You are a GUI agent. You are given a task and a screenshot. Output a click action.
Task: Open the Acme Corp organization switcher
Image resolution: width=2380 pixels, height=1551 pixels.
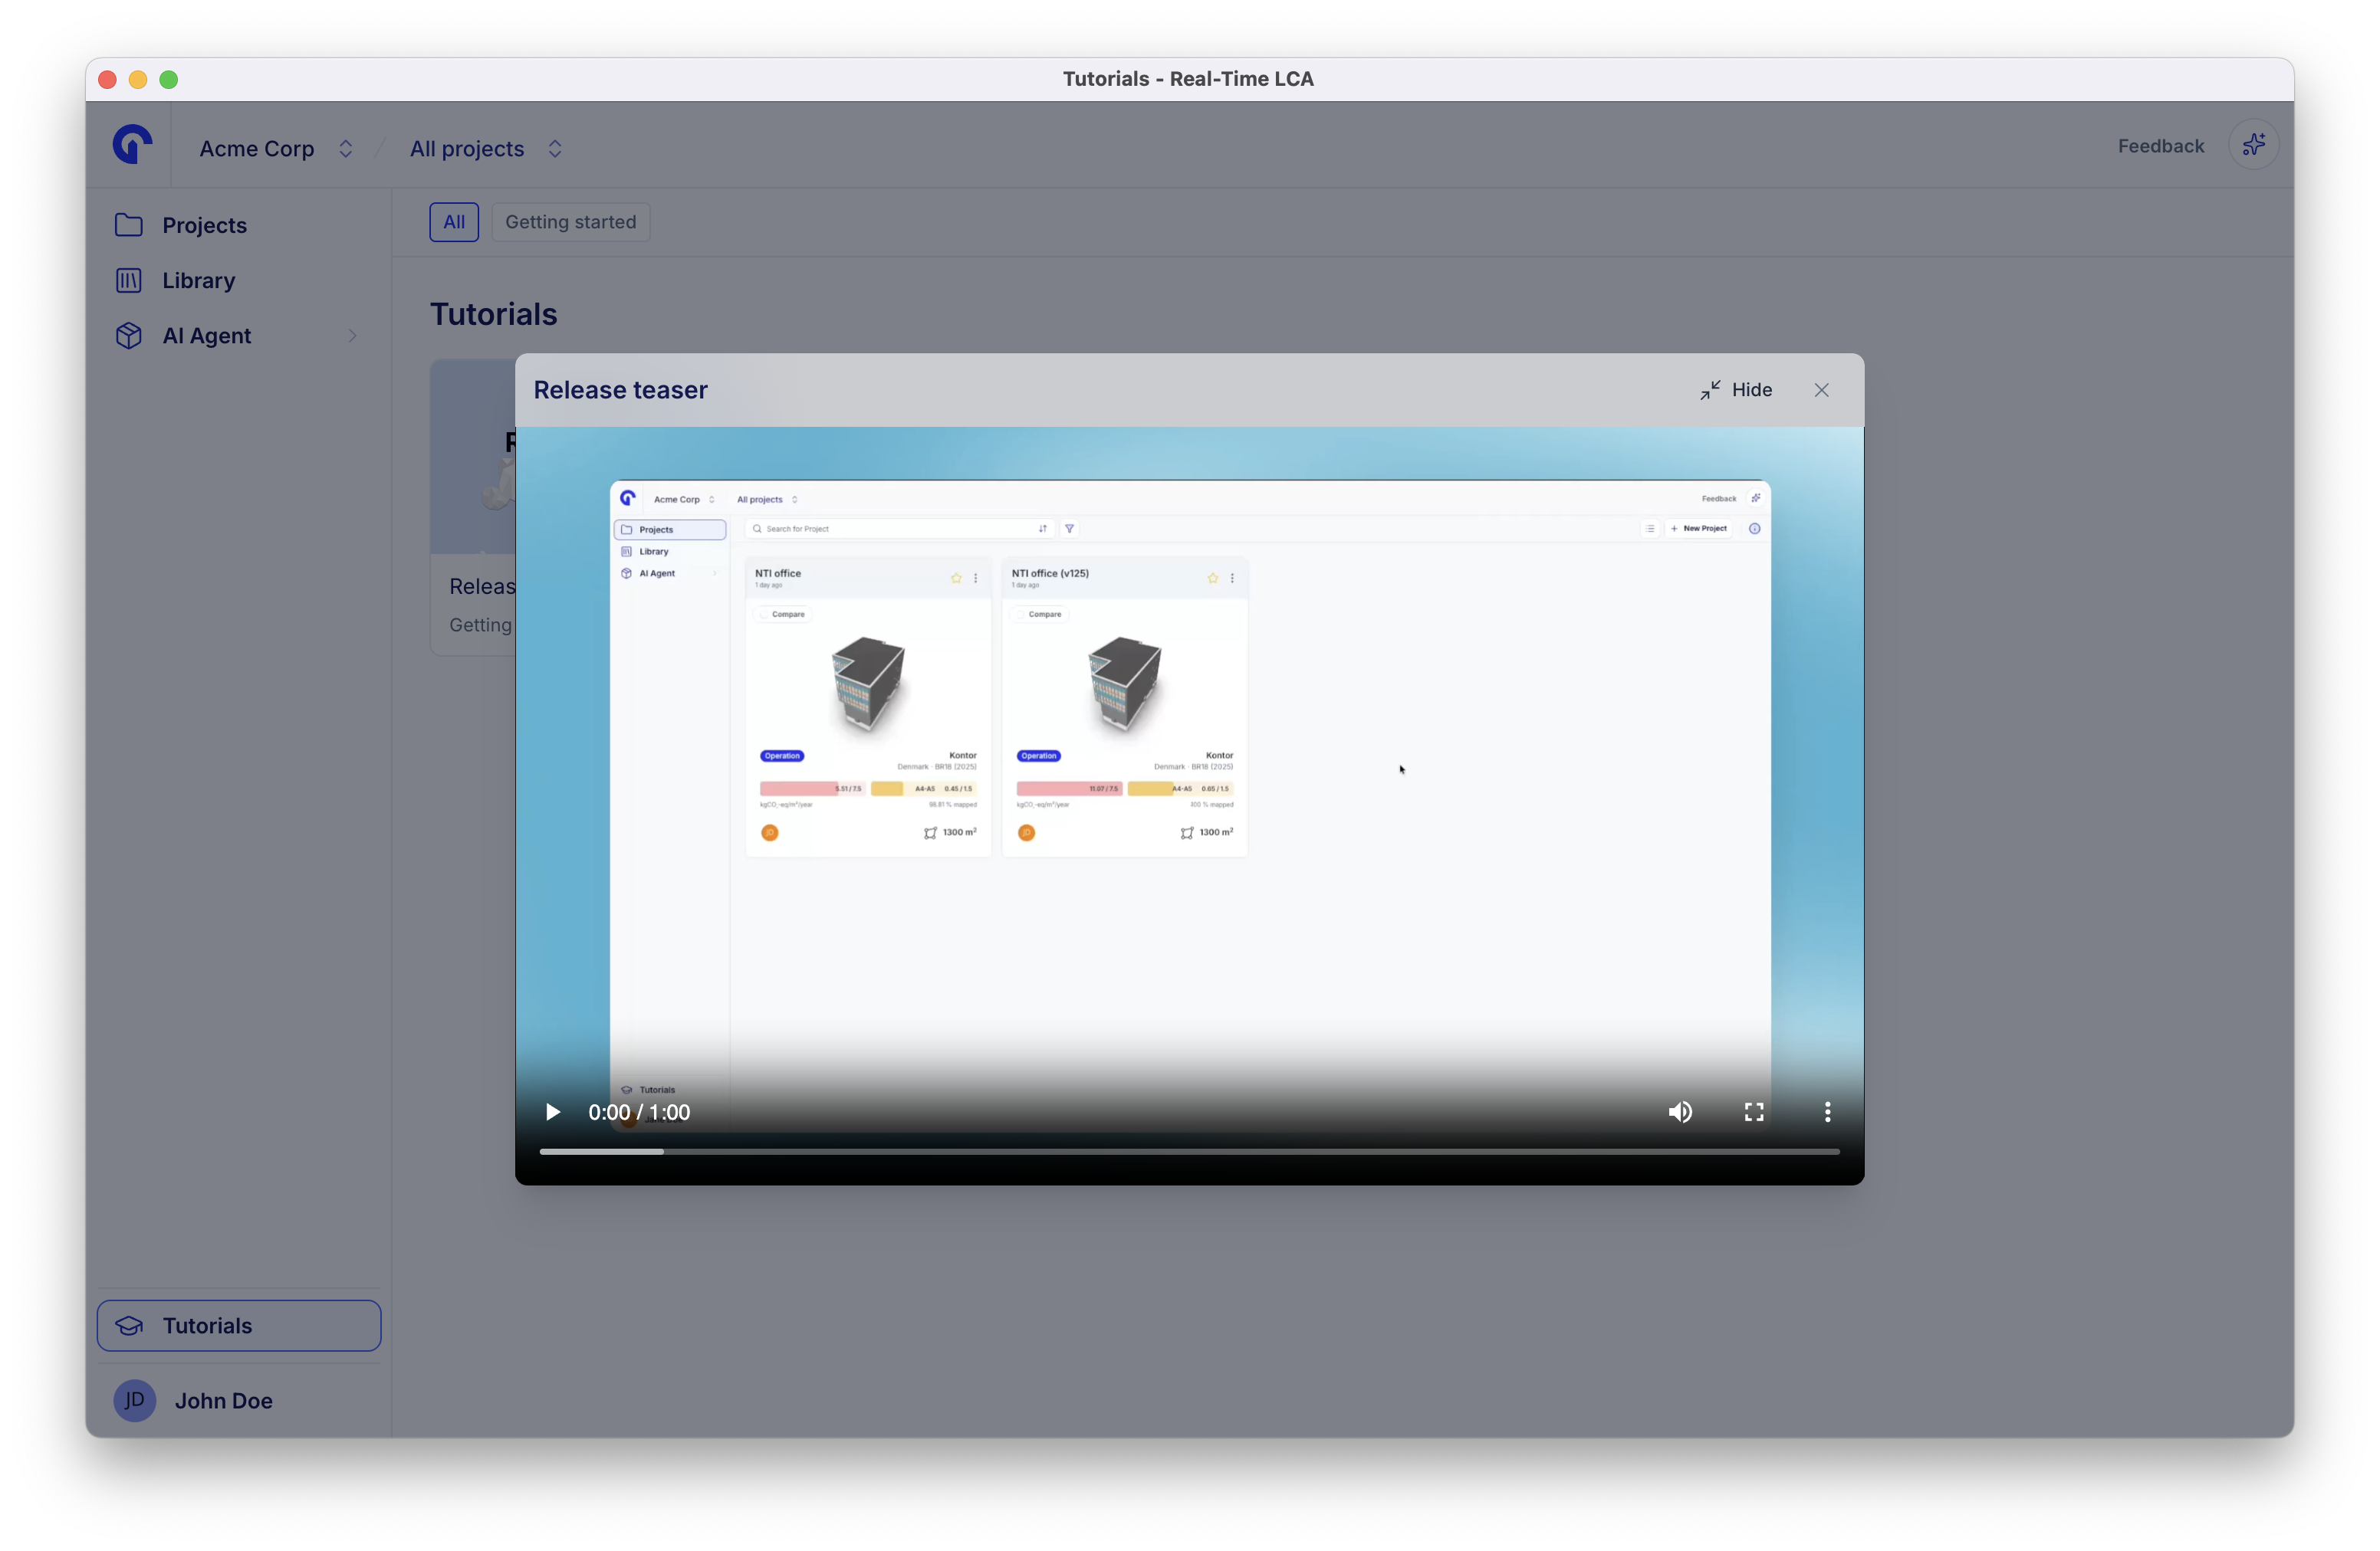276,148
